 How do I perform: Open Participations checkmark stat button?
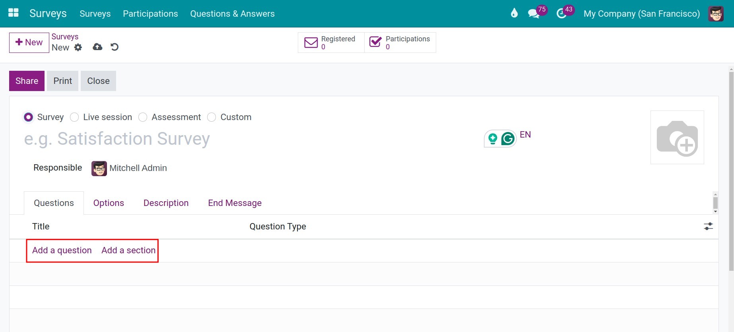coord(400,43)
